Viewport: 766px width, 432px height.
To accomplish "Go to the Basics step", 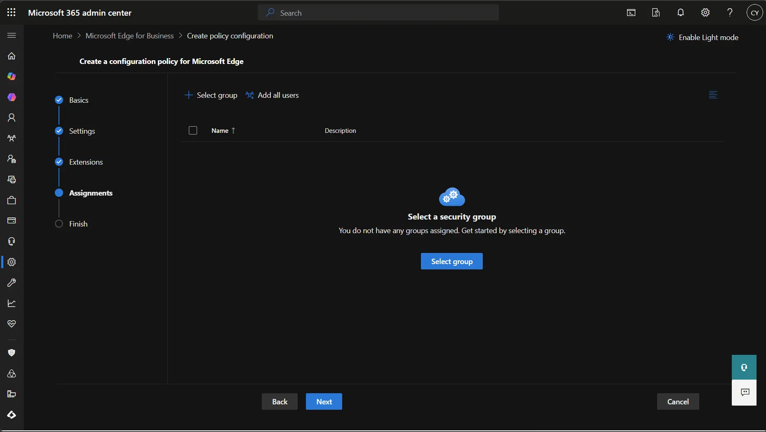I will (x=78, y=100).
